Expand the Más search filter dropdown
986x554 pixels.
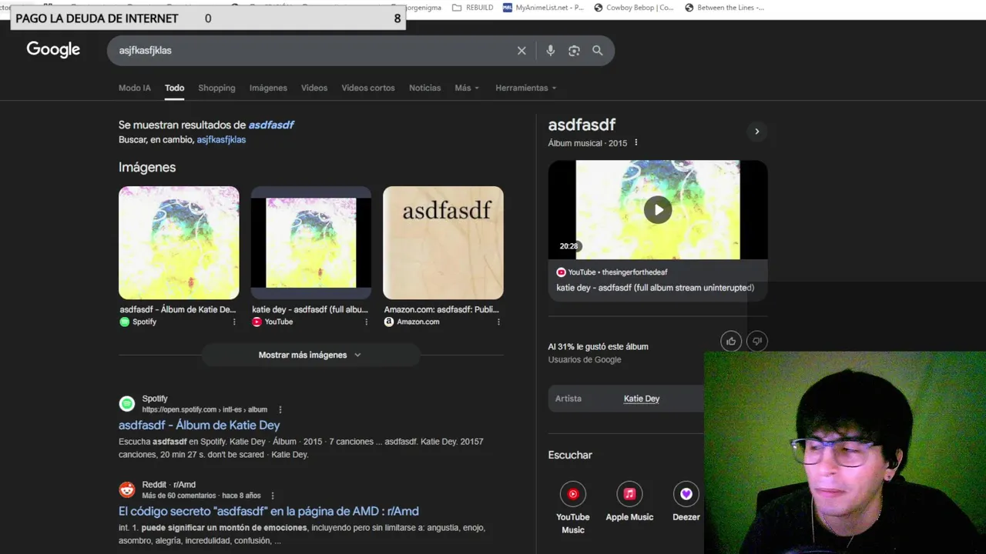click(467, 88)
